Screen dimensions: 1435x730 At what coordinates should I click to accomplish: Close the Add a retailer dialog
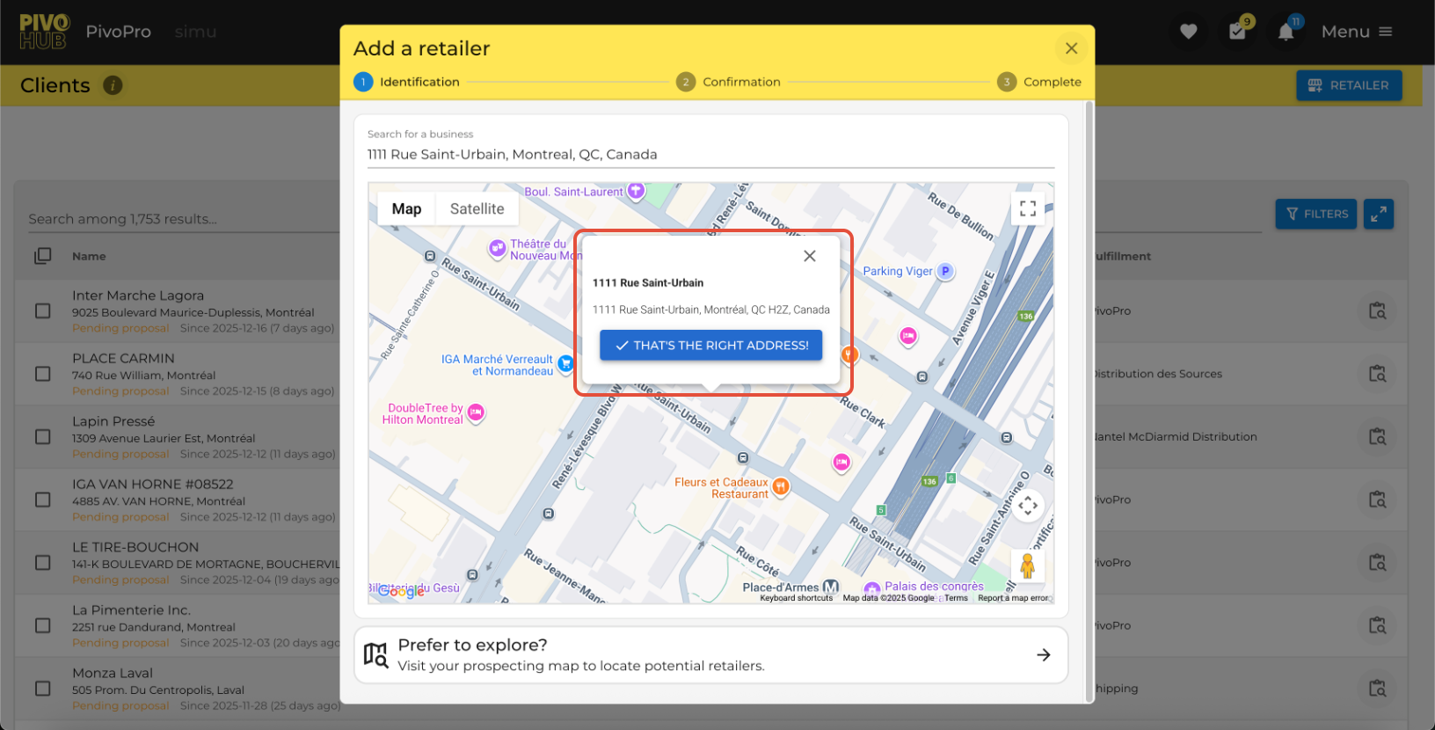click(1071, 48)
